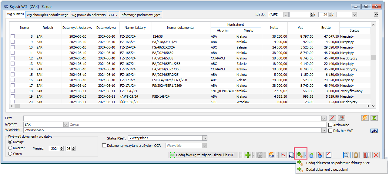Tick the checkbox for row number 8
Viewport: 389px width, 175px height.
pyautogui.click(x=13, y=36)
